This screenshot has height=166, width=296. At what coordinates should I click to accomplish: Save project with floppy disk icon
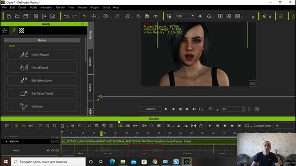click(x=25, y=16)
